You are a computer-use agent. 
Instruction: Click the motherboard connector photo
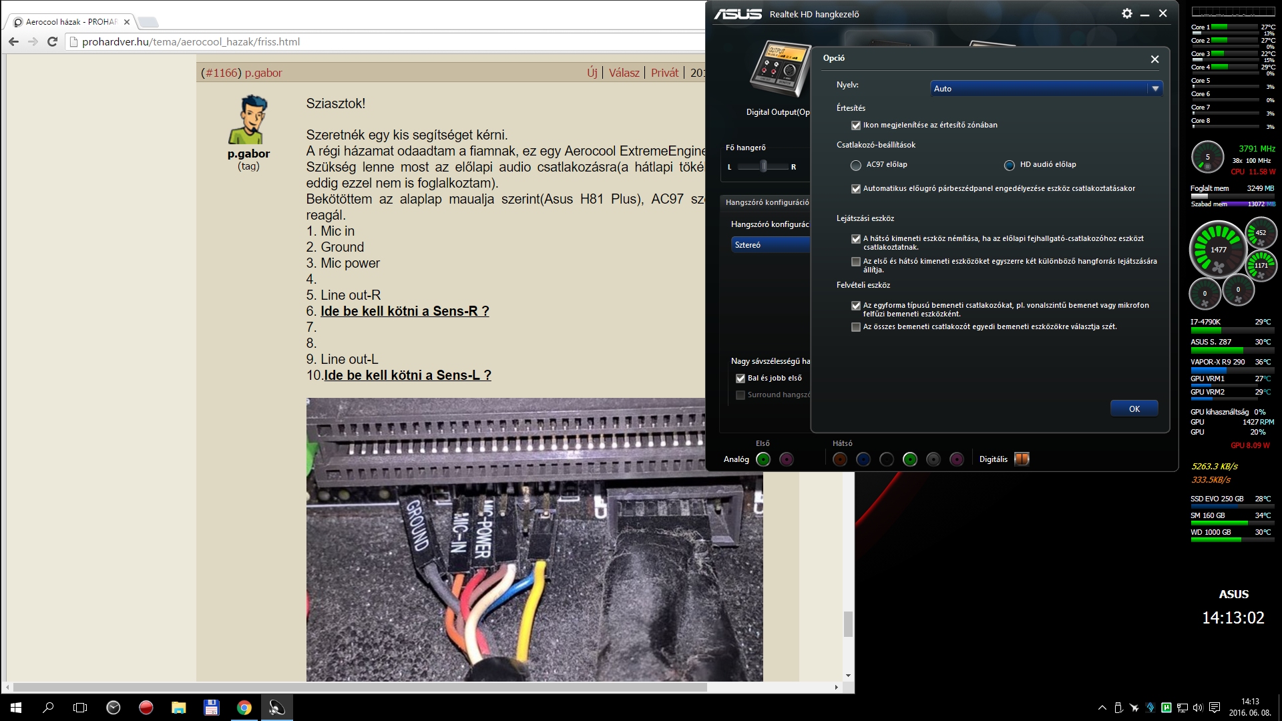(x=534, y=539)
